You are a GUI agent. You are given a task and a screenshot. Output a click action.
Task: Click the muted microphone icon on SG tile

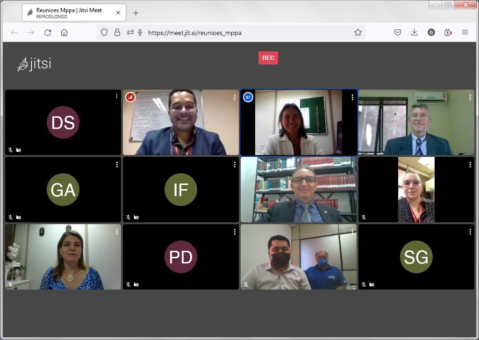click(x=364, y=284)
